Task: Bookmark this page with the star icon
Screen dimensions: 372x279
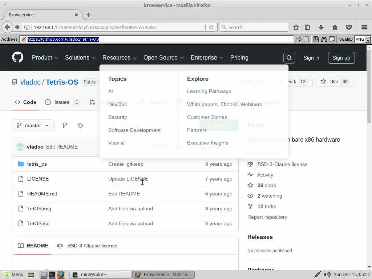Action: click(296, 27)
